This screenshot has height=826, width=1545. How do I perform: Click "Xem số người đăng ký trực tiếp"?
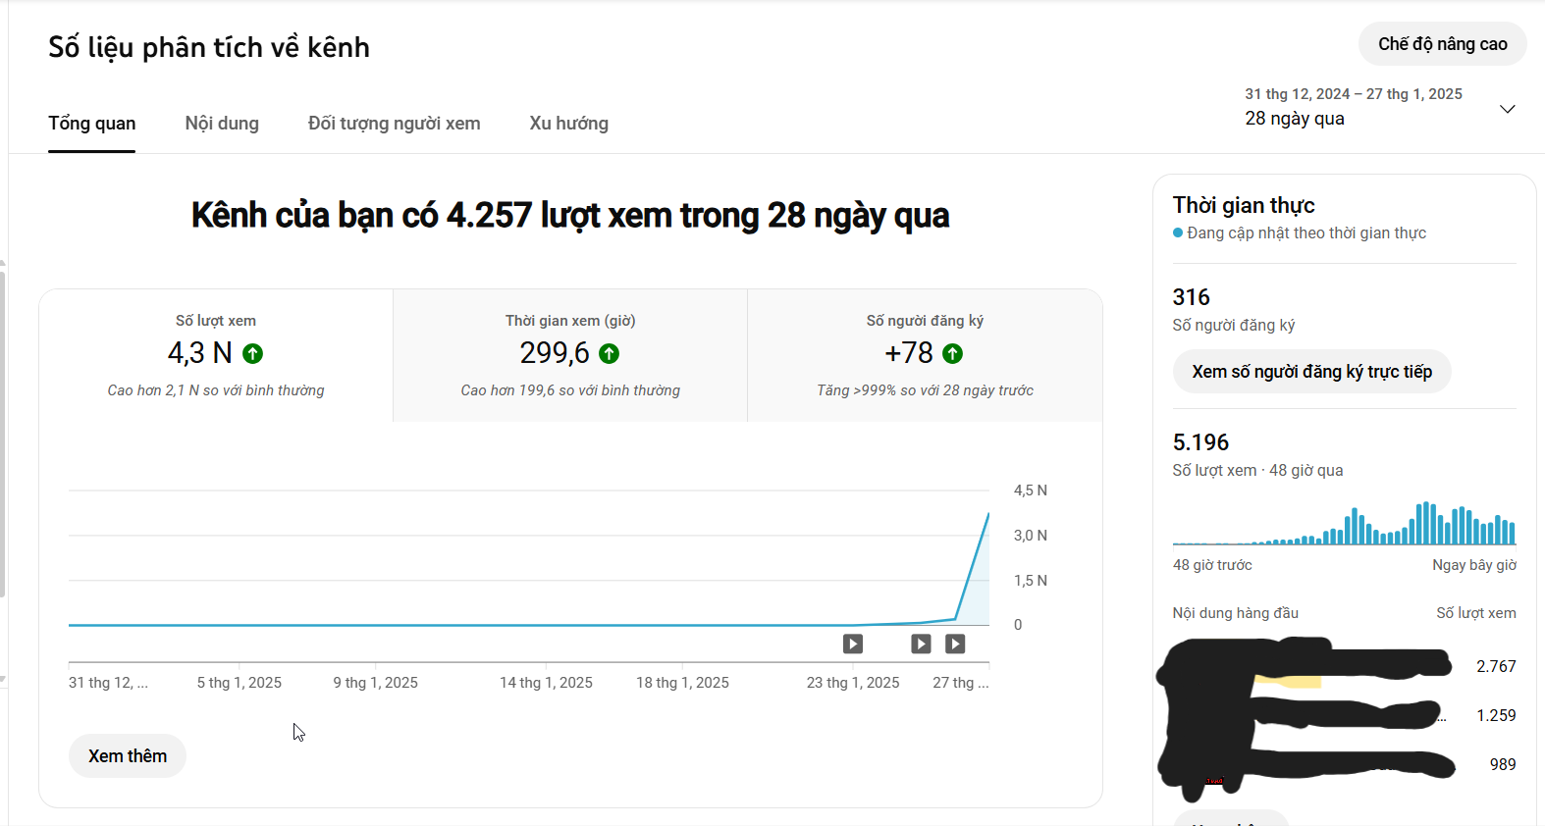tap(1311, 372)
